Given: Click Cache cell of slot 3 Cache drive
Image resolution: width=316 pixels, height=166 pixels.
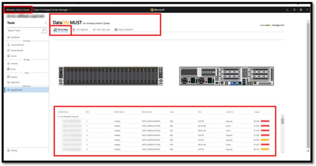Looking at the screenshot, I should pyautogui.click(x=228, y=145).
